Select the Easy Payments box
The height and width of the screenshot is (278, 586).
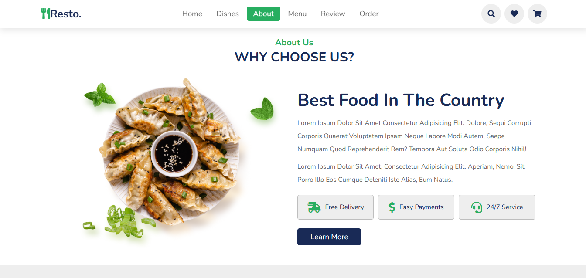click(416, 207)
